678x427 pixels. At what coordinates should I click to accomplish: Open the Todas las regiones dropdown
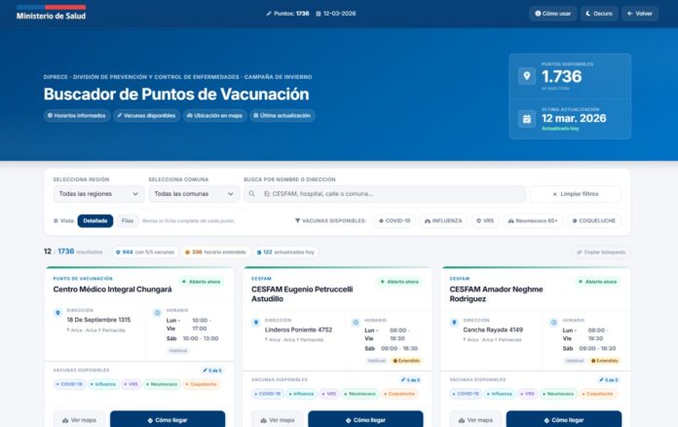click(97, 194)
